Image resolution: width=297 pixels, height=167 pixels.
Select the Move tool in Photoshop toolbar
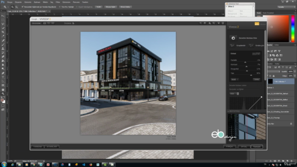click(x=3, y=16)
